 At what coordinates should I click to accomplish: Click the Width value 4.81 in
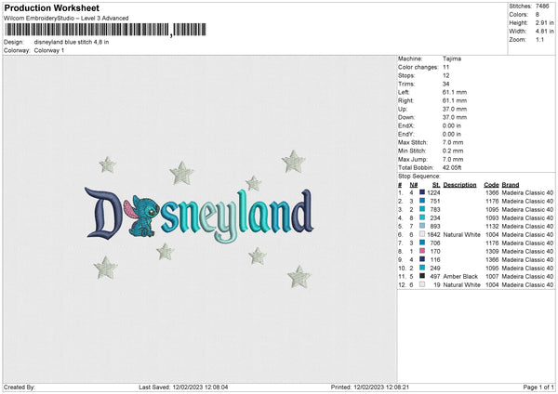point(544,32)
